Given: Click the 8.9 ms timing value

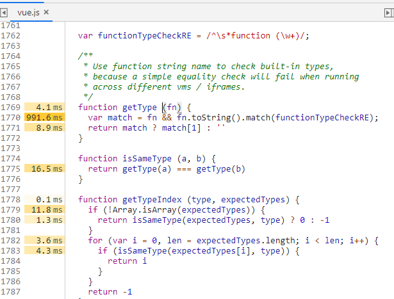Looking at the screenshot, I should coord(44,128).
